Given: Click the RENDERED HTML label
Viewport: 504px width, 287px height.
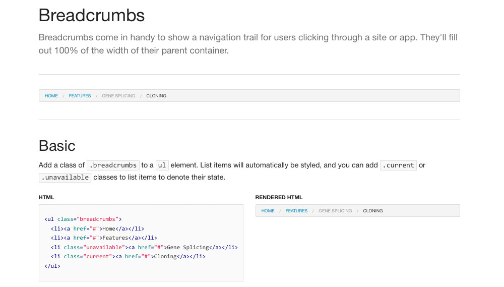Looking at the screenshot, I should click(279, 198).
